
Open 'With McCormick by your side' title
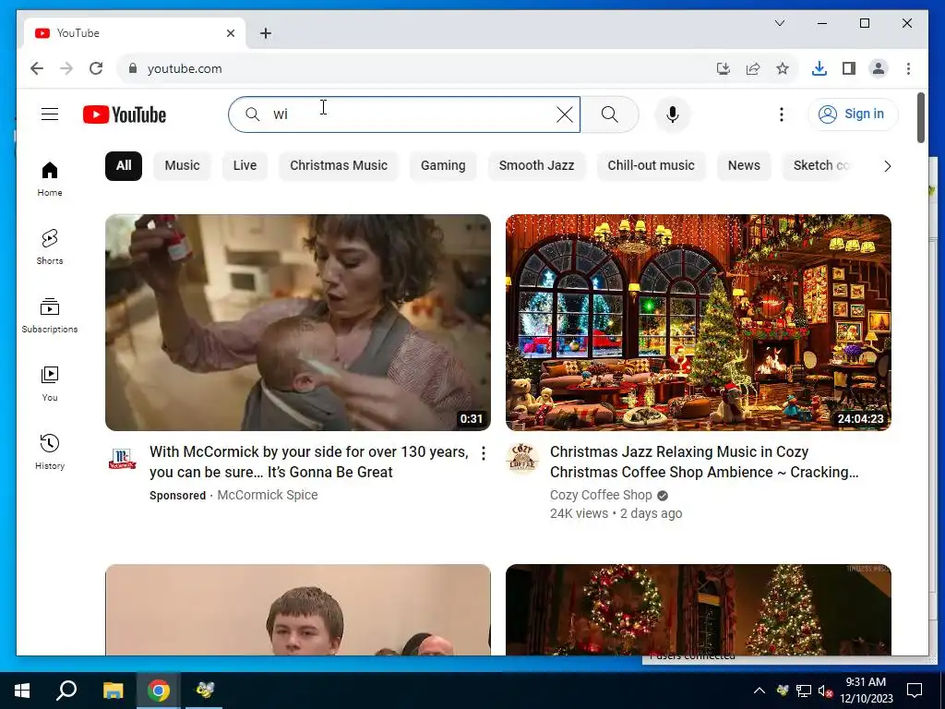[308, 462]
